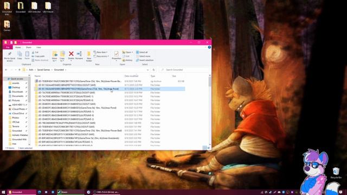Switch to details view layout icon
This screenshot has width=347, height=195.
[x=205, y=147]
